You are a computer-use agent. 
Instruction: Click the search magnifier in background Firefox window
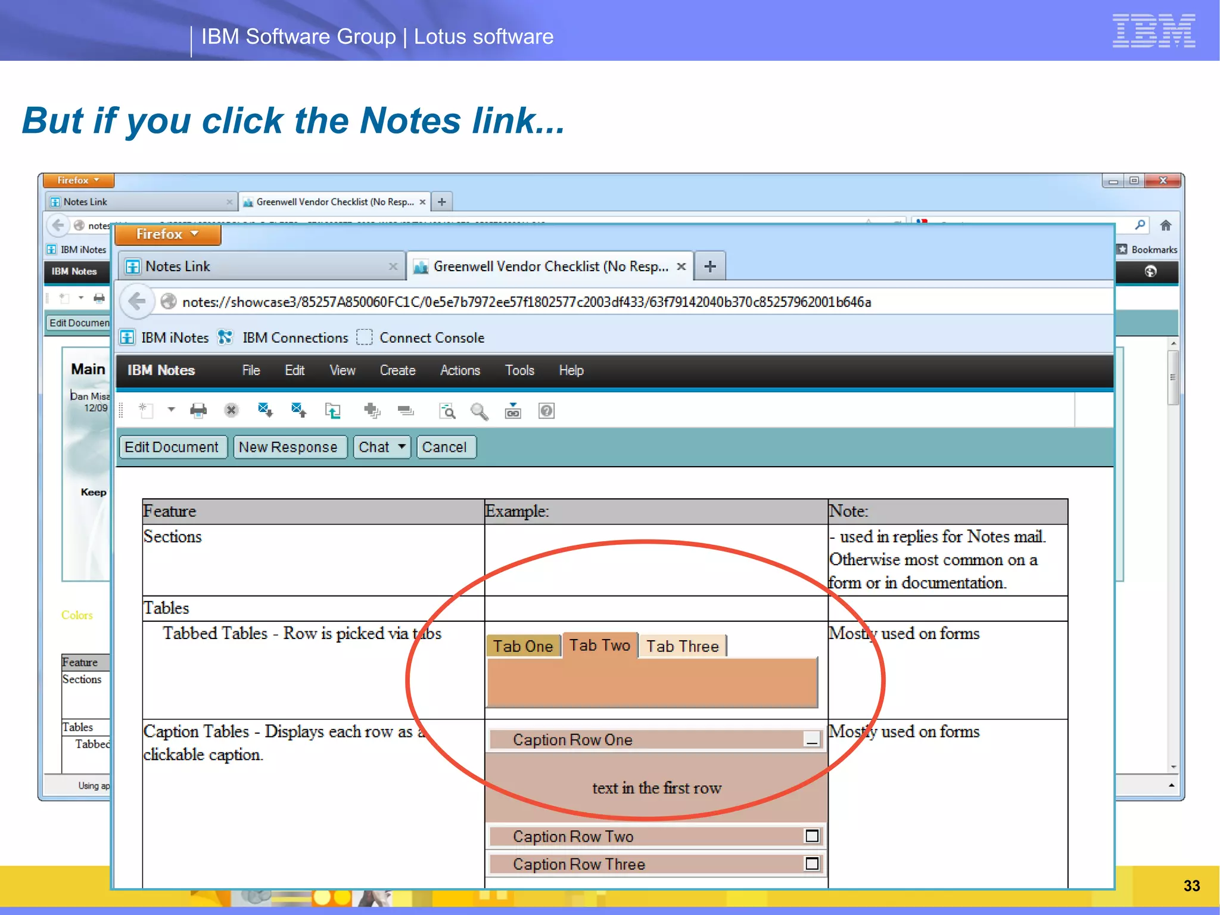[1140, 225]
